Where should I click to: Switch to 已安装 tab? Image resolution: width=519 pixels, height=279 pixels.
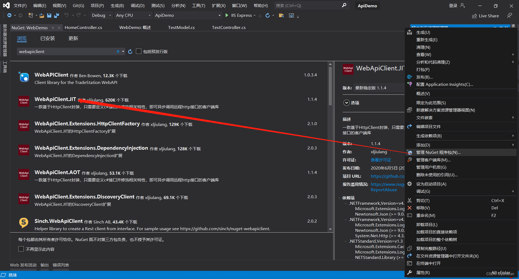pyautogui.click(x=48, y=38)
